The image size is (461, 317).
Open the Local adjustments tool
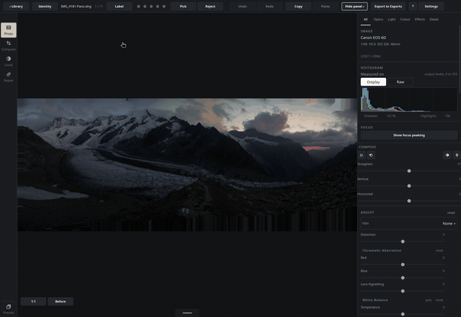(9, 61)
